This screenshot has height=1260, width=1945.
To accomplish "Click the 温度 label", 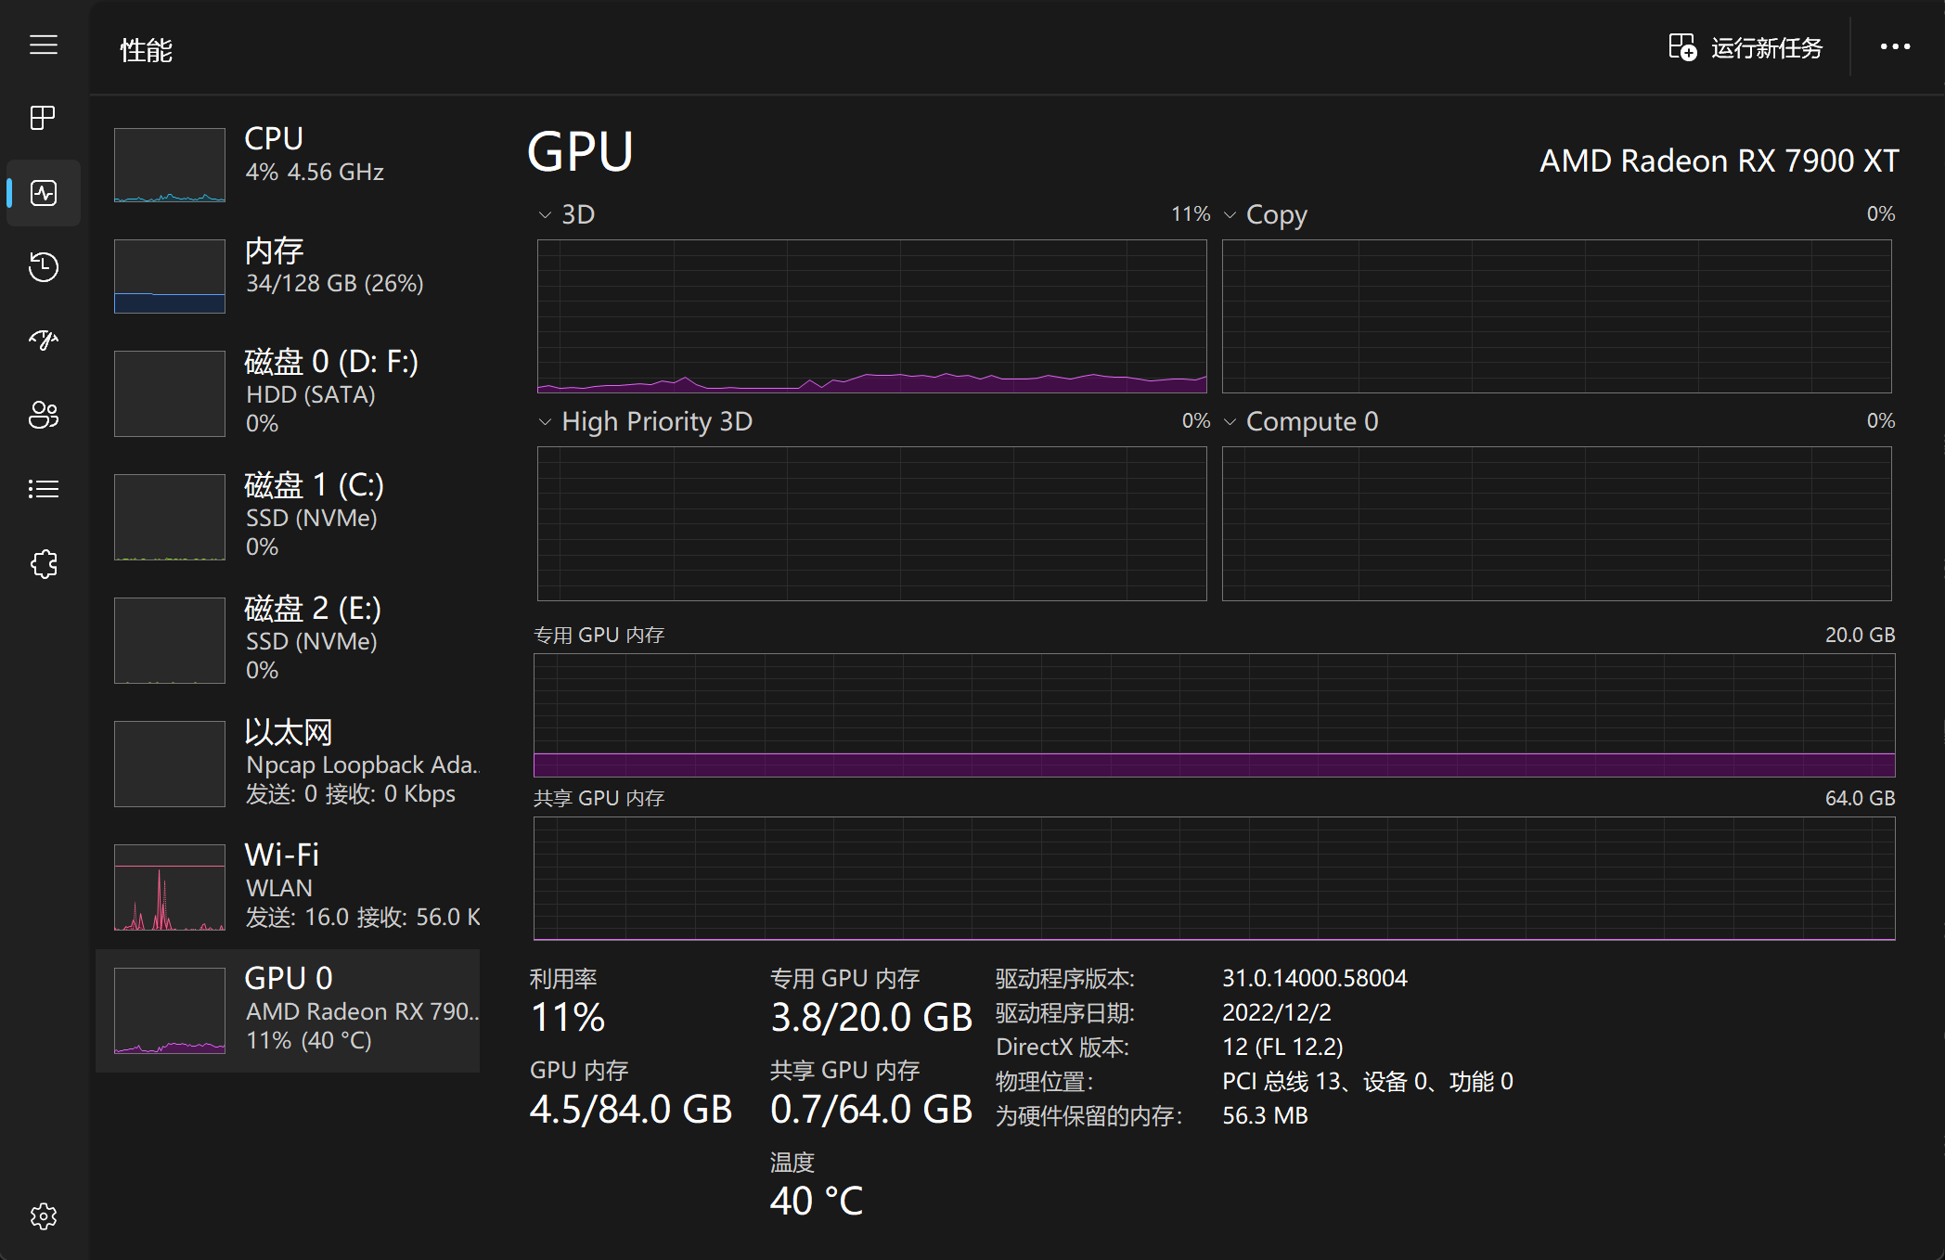I will pyautogui.click(x=792, y=1163).
